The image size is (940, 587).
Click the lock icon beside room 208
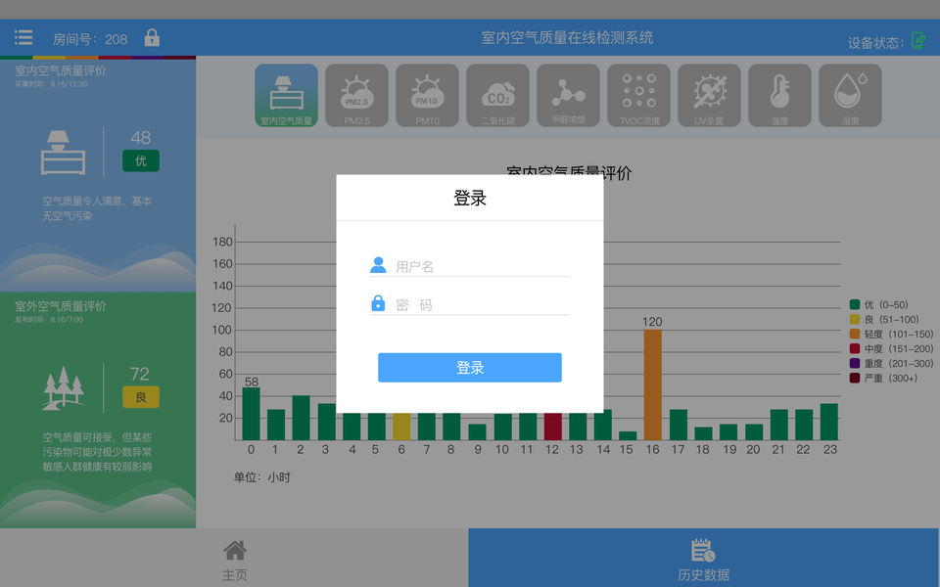(x=152, y=38)
